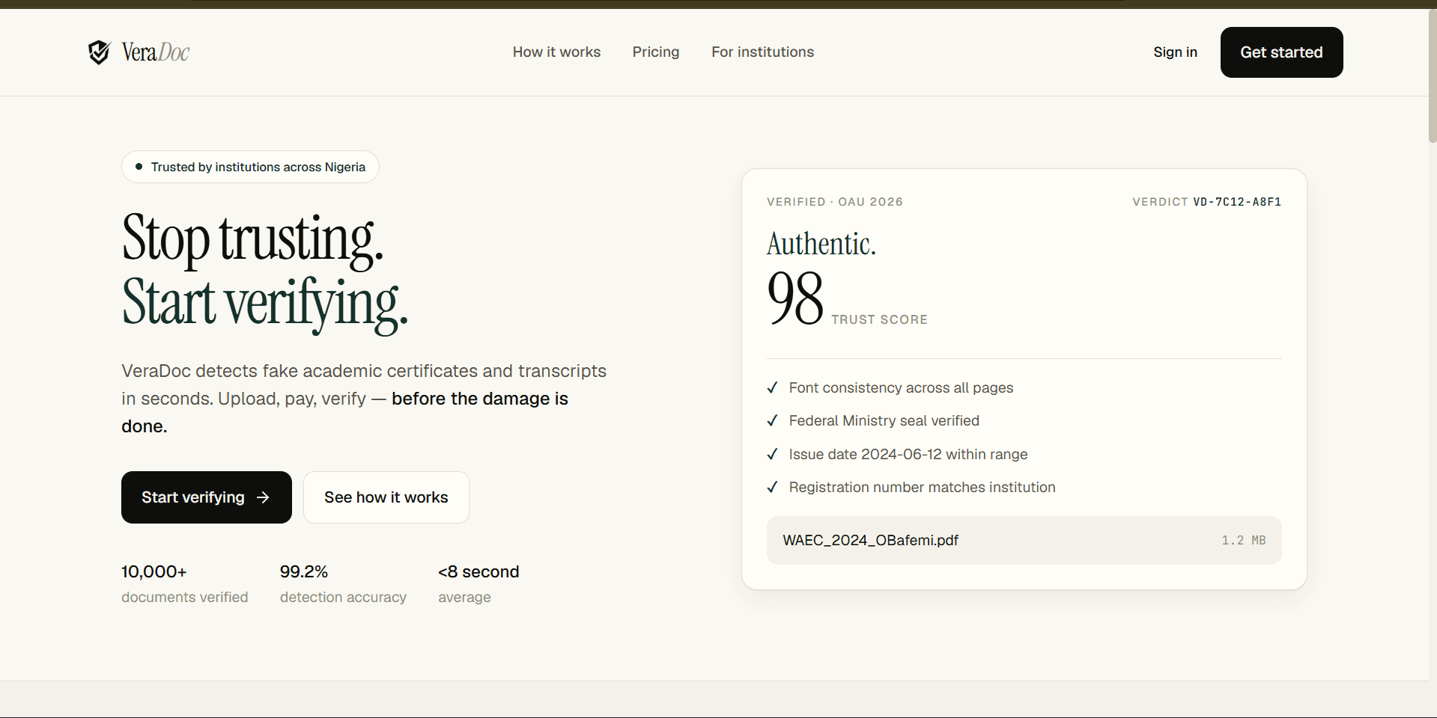The image size is (1437, 718).
Task: Click the Registration number matches institution text
Action: (x=922, y=487)
